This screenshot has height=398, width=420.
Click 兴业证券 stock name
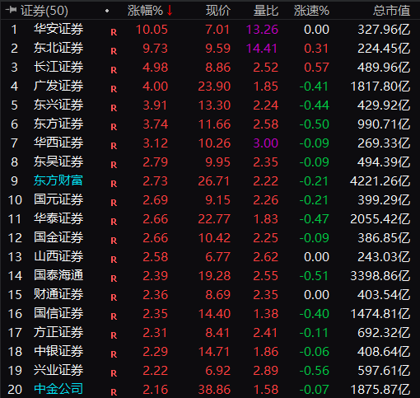(x=58, y=370)
